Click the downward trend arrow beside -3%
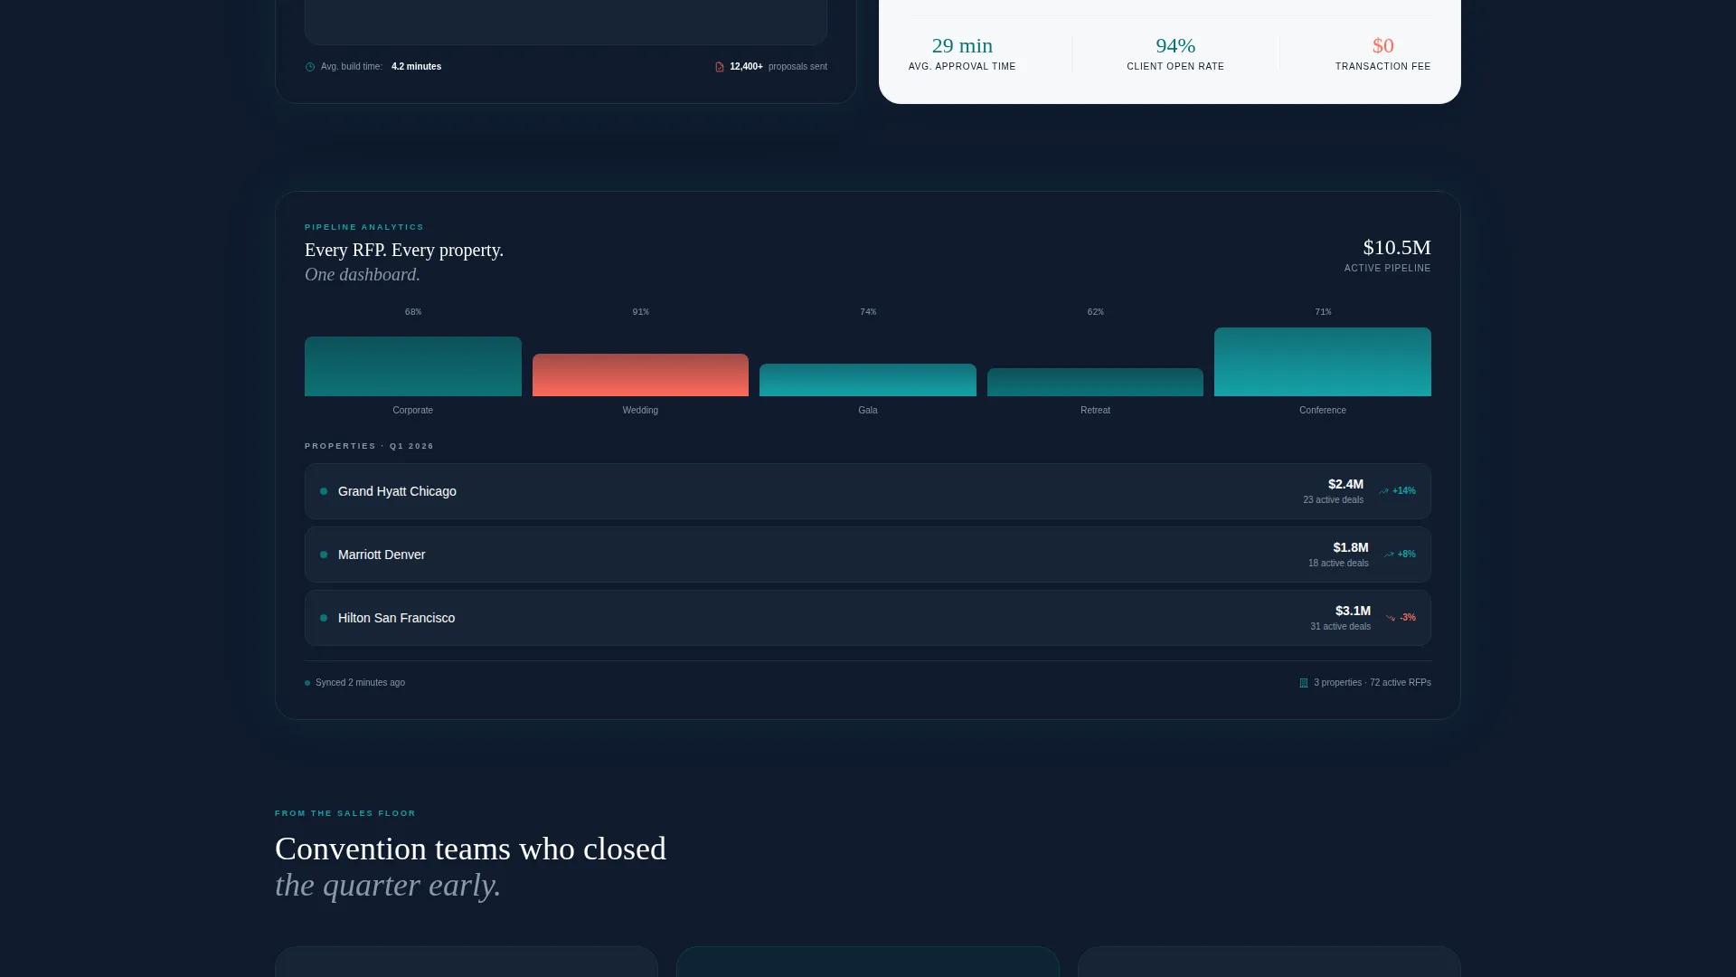This screenshot has width=1736, height=977. (1391, 618)
